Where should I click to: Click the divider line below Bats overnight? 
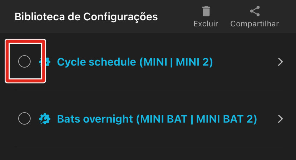(x=149, y=147)
